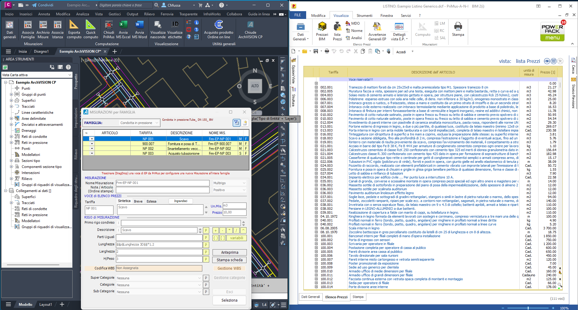578x310 pixels.
Task: Click variabili button
Action: click(237, 238)
